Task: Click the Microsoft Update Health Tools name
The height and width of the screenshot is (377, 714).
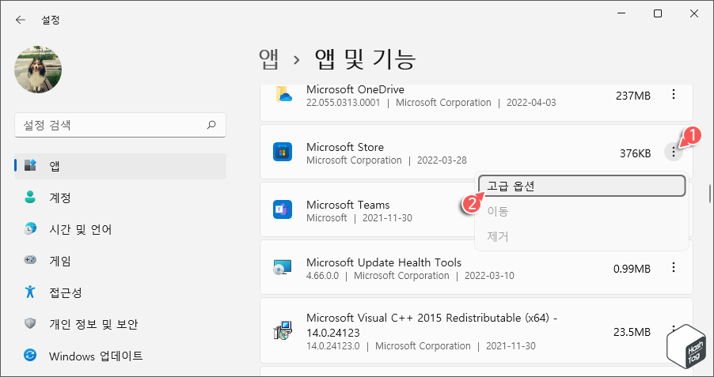Action: coord(384,263)
